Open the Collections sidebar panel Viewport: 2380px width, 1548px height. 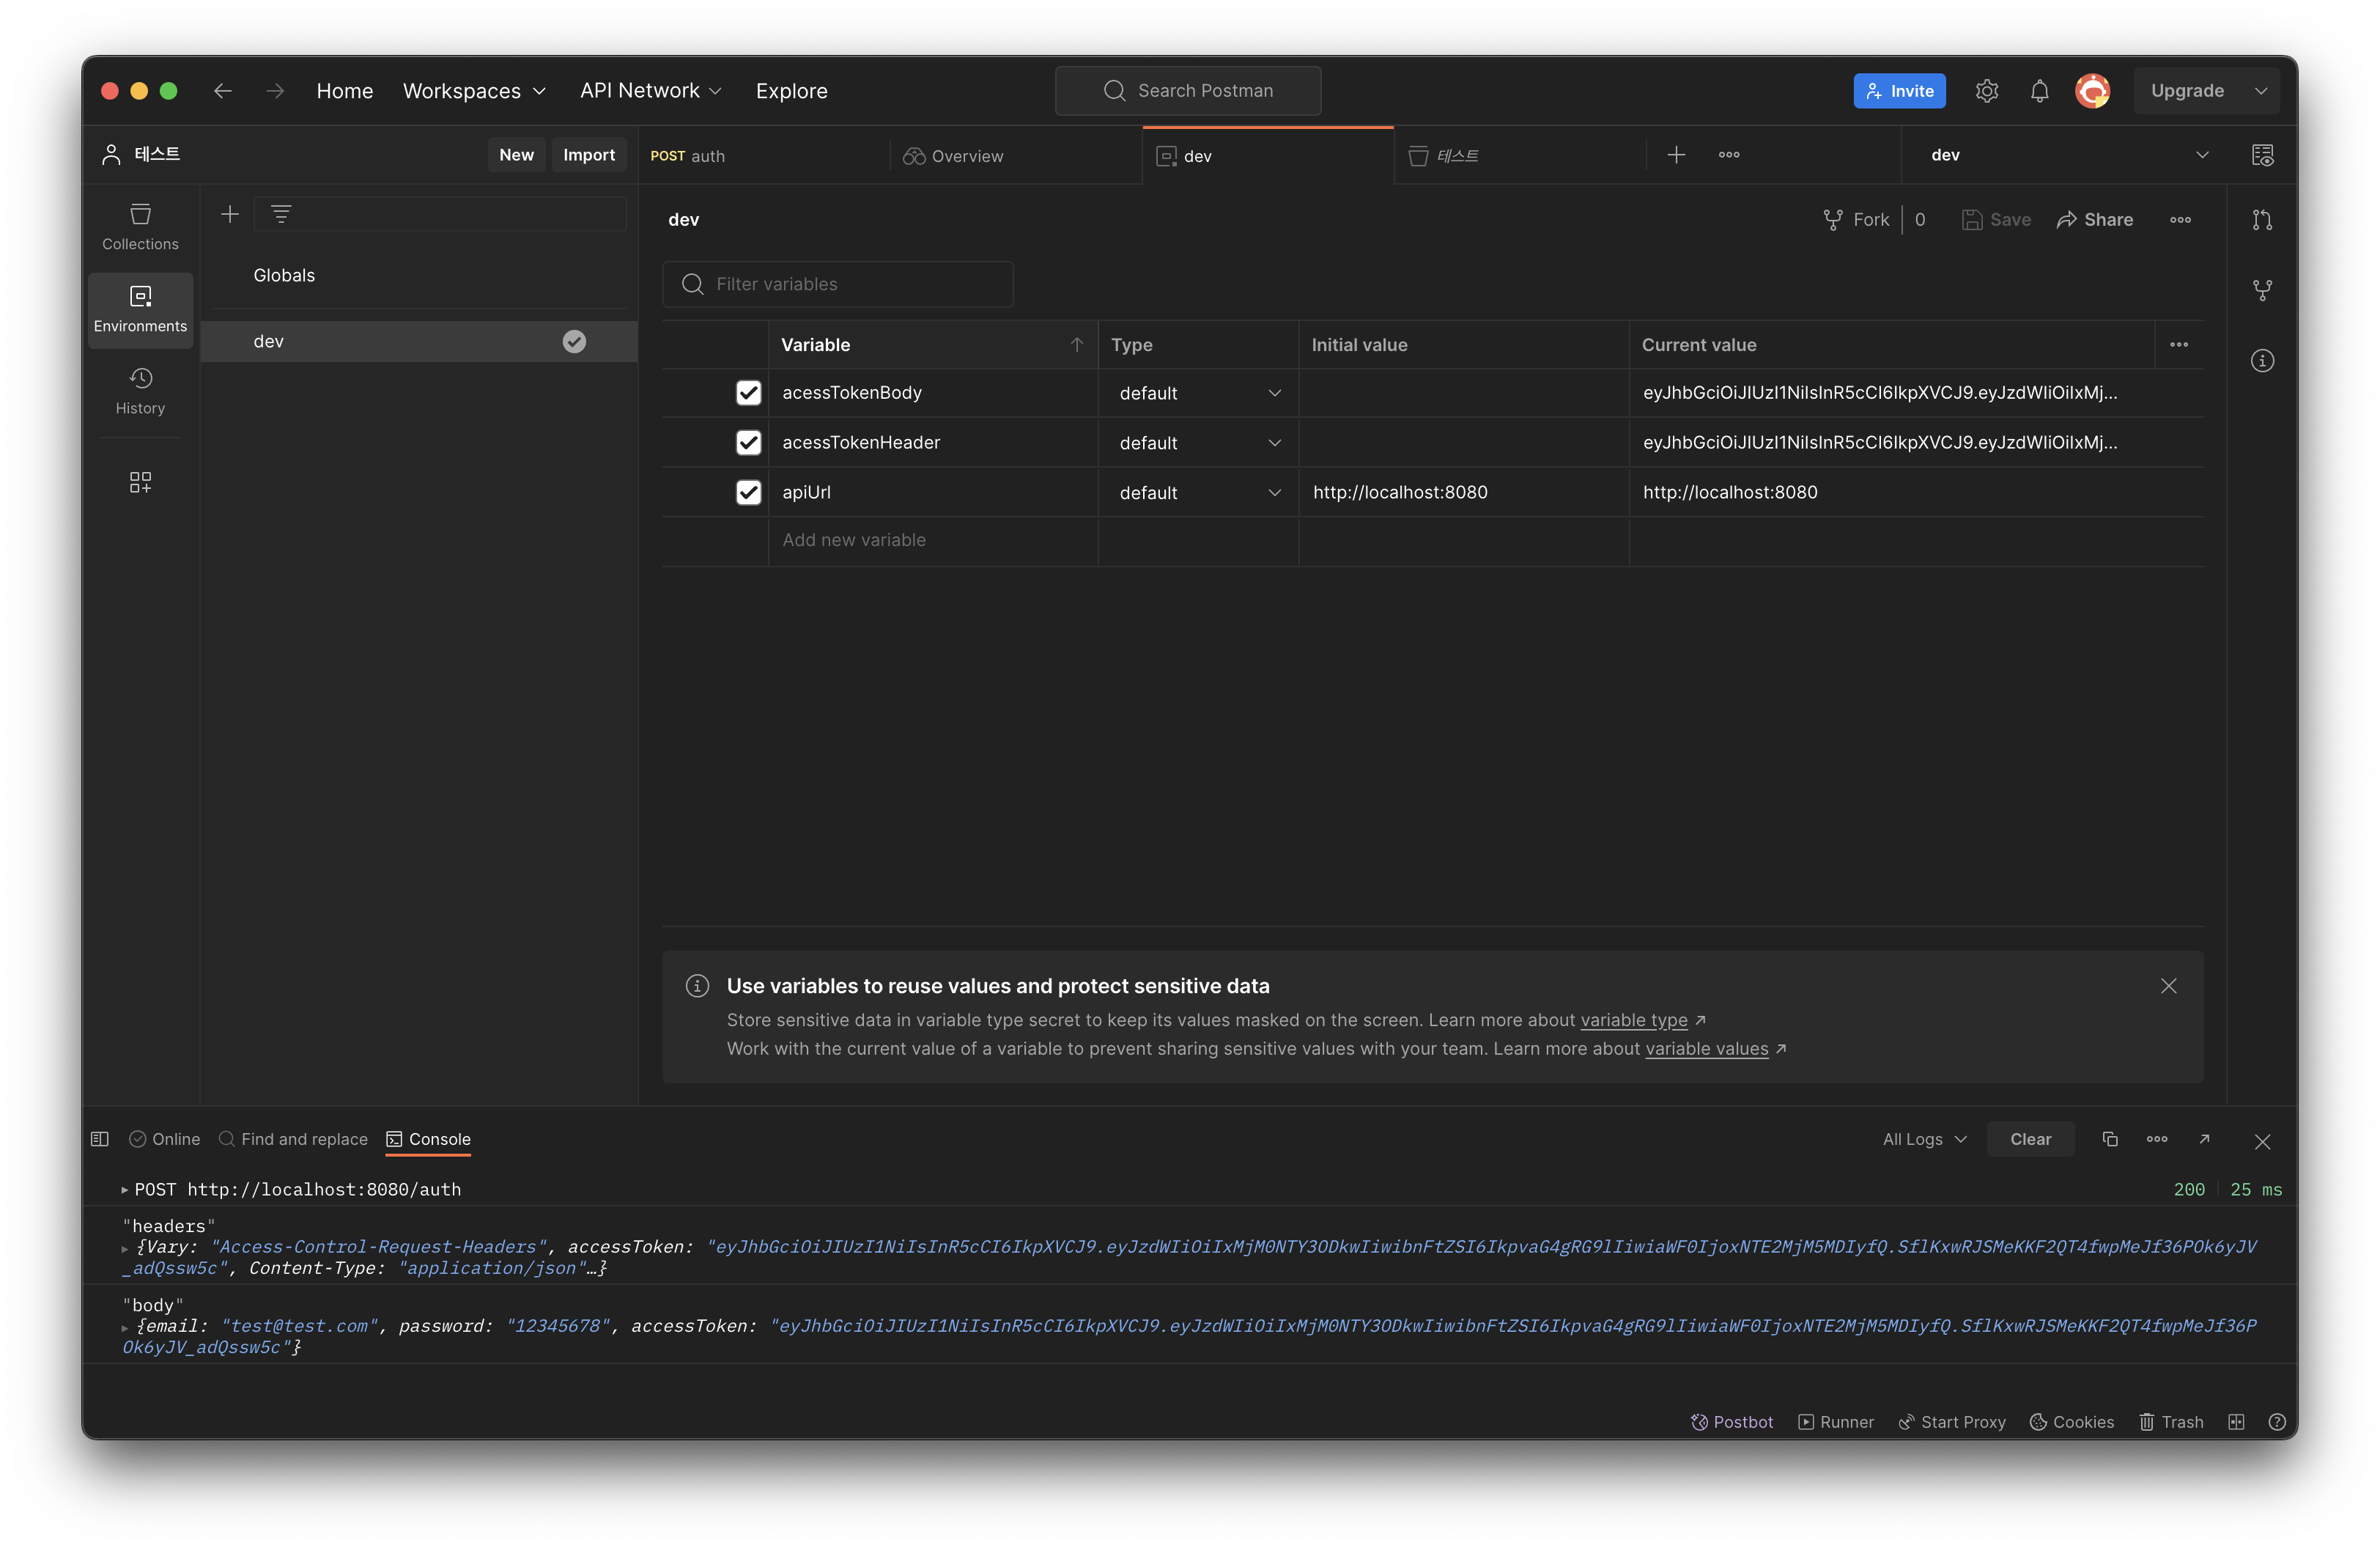(x=140, y=227)
